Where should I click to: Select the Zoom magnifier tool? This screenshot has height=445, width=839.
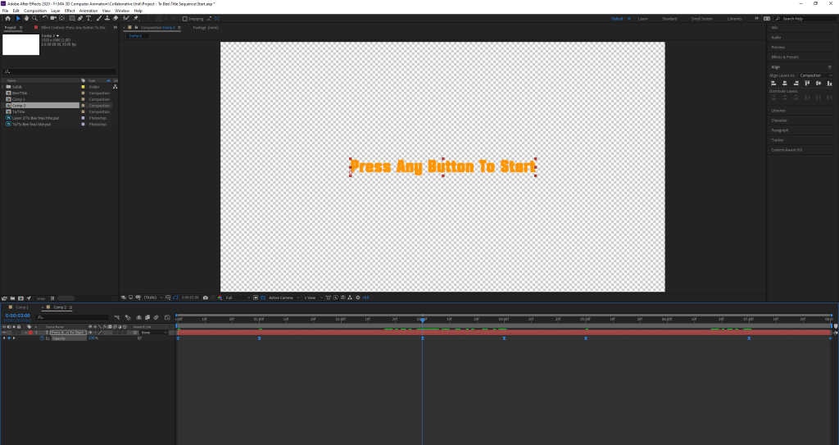coord(34,18)
